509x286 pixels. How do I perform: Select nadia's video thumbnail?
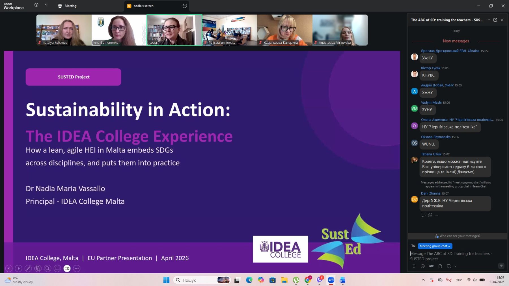pyautogui.click(x=174, y=30)
